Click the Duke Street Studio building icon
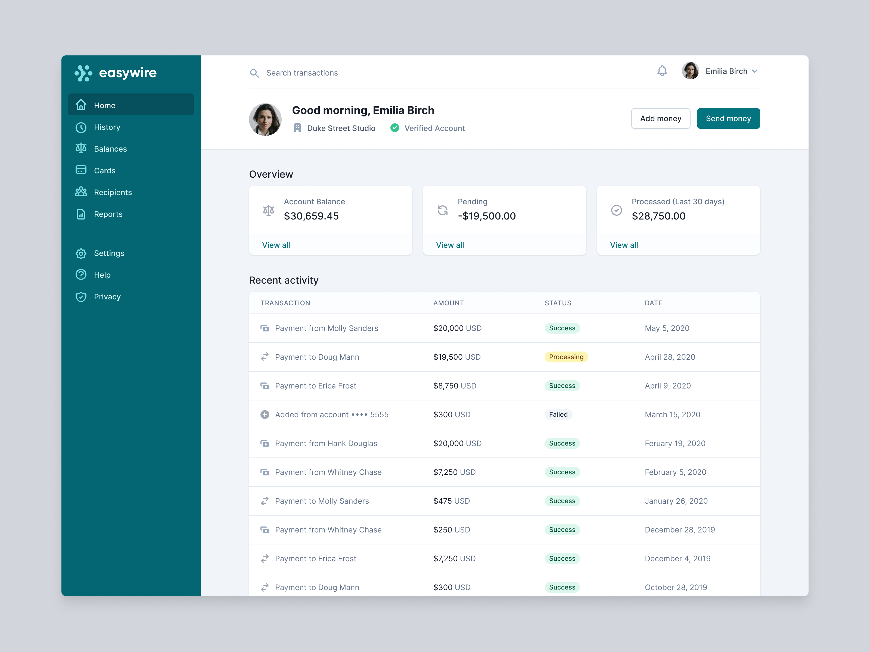Screen dimensions: 870x652 [x=297, y=128]
